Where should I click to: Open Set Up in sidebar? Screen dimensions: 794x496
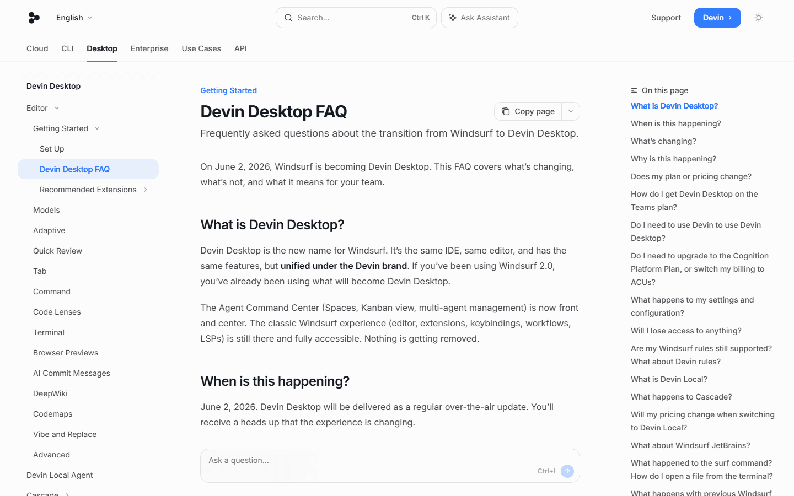pyautogui.click(x=52, y=149)
